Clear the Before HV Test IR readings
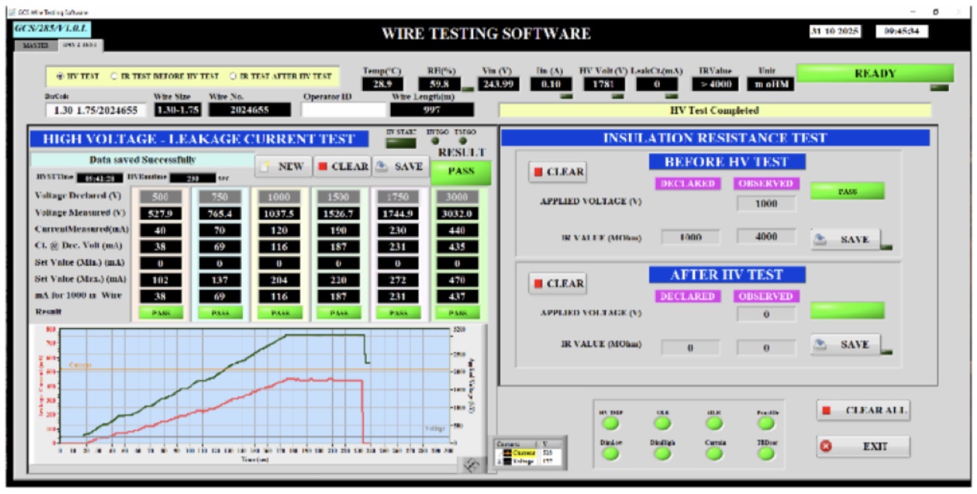Viewport: 977px width, 494px height. click(x=557, y=172)
